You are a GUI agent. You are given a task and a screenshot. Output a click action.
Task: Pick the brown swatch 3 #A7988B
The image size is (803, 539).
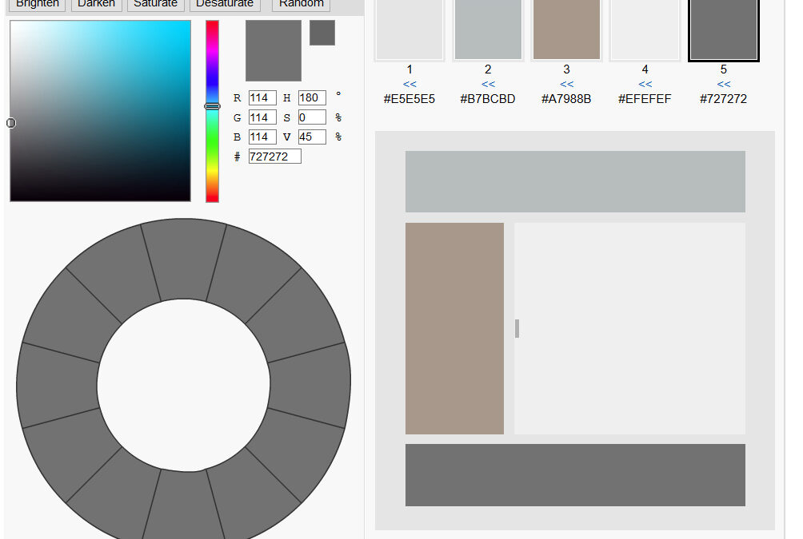pyautogui.click(x=566, y=29)
